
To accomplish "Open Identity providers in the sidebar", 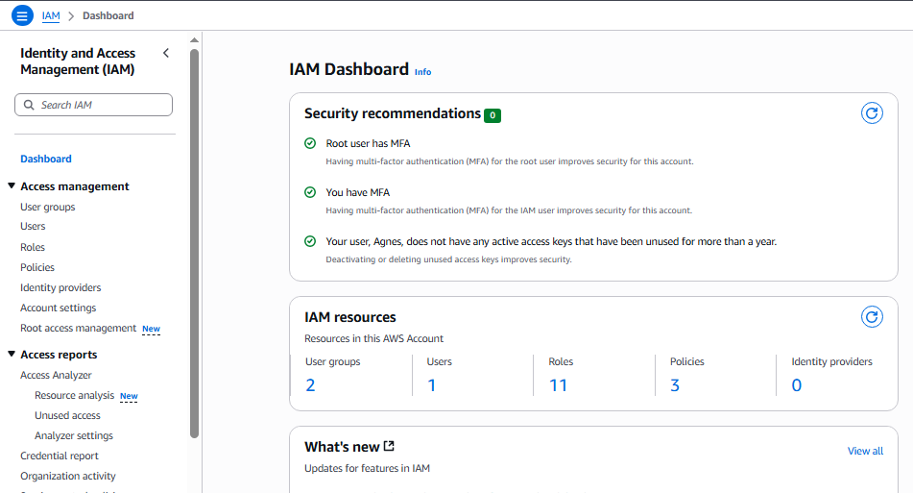I will tap(60, 287).
